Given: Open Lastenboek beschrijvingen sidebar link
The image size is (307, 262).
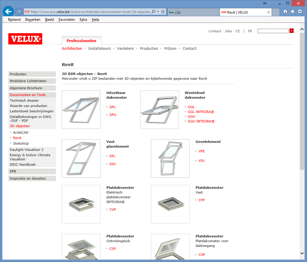Looking at the screenshot, I should (x=32, y=111).
